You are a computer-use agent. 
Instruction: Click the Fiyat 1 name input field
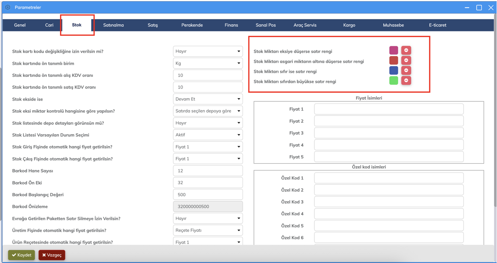(389, 109)
